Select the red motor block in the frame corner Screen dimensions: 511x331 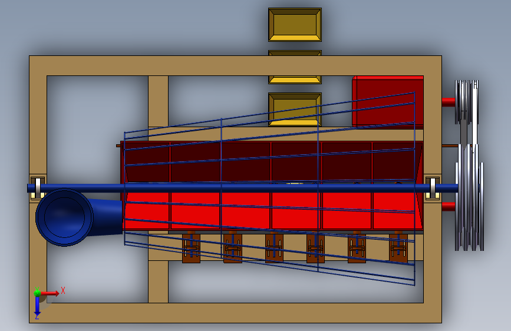pos(388,102)
